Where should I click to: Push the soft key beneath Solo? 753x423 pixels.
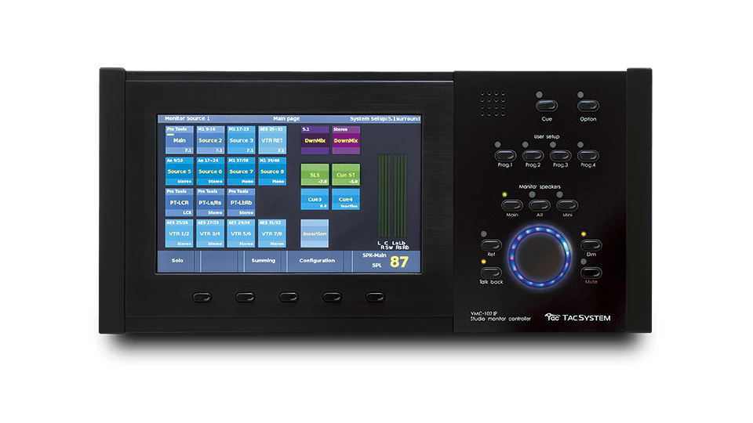[x=202, y=298]
